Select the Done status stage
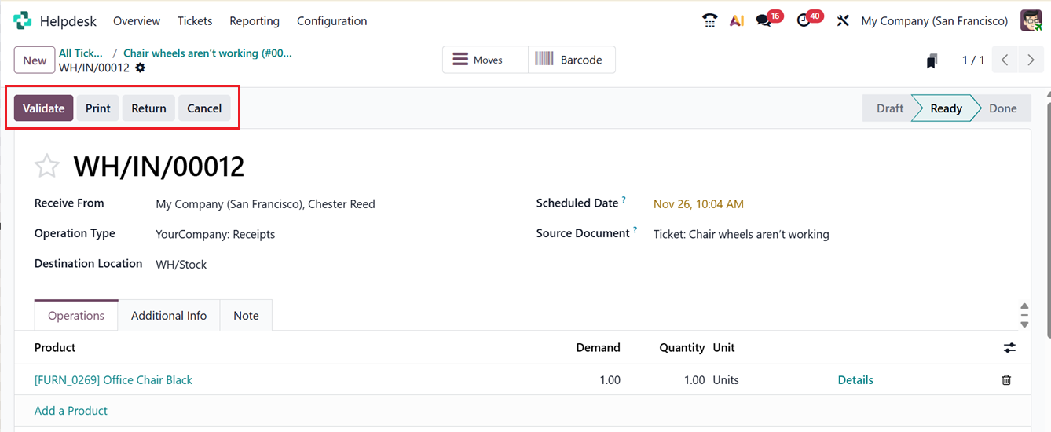The height and width of the screenshot is (432, 1051). tap(1002, 108)
